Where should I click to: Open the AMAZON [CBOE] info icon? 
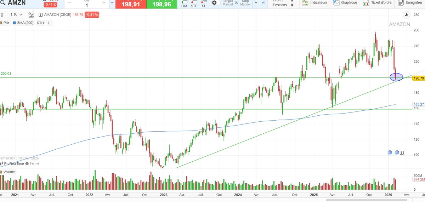point(40,15)
